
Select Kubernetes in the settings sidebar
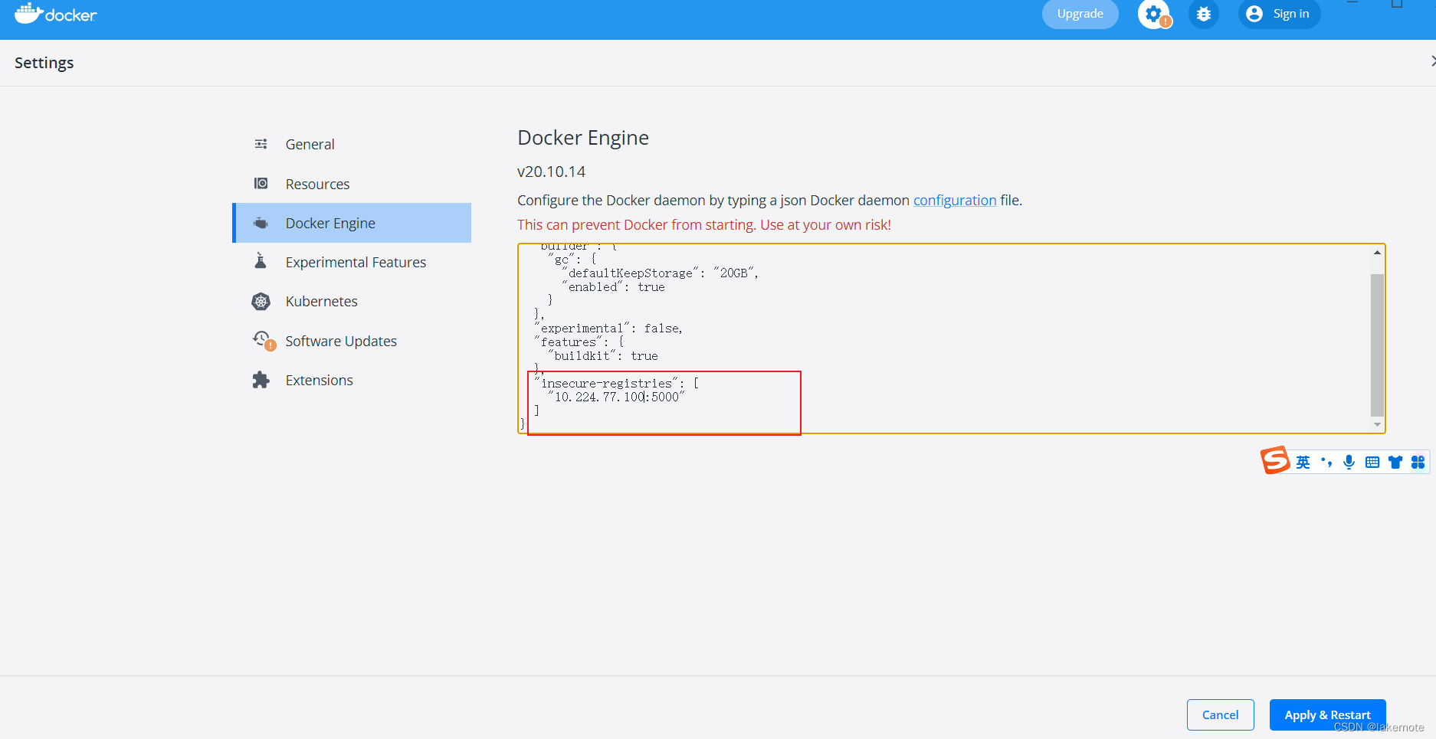click(321, 301)
